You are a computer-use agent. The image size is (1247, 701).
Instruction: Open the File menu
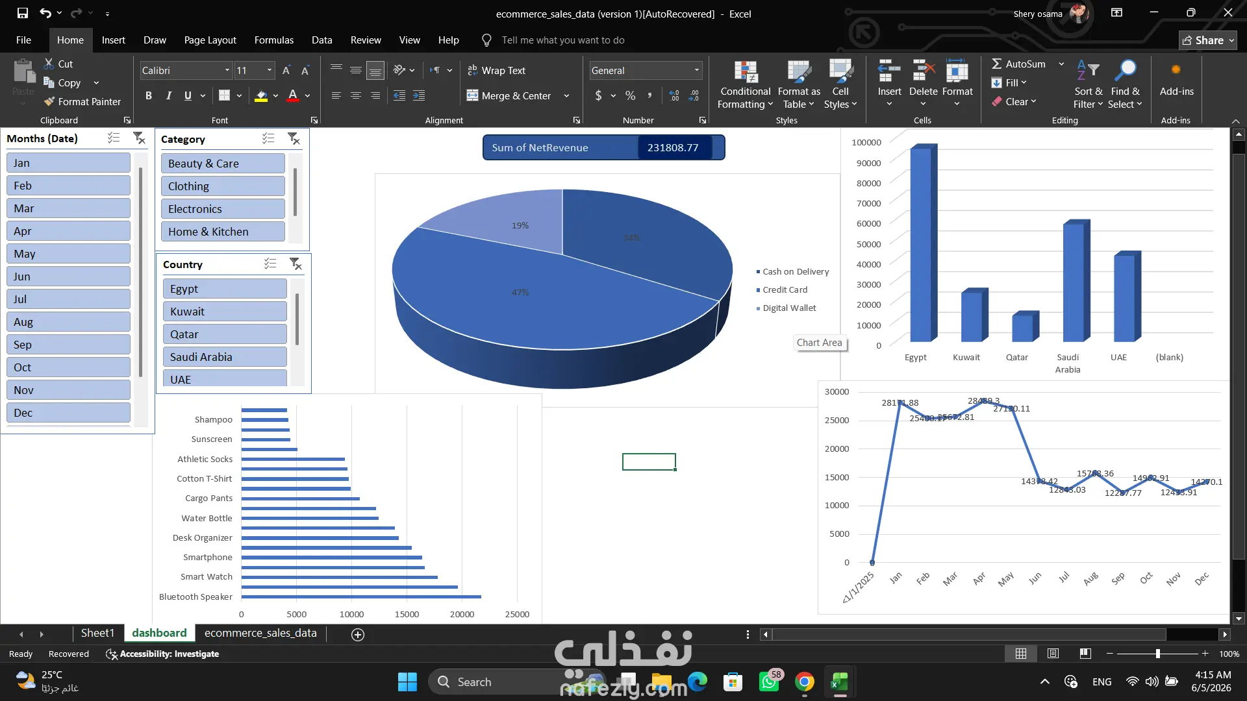click(23, 40)
